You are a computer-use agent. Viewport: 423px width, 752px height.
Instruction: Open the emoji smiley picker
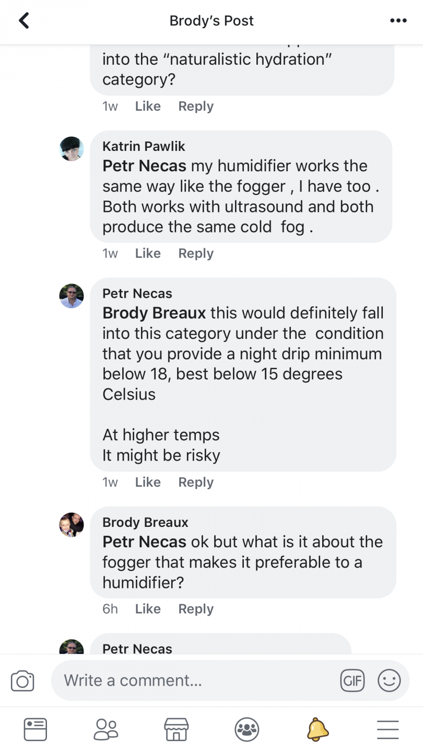389,680
